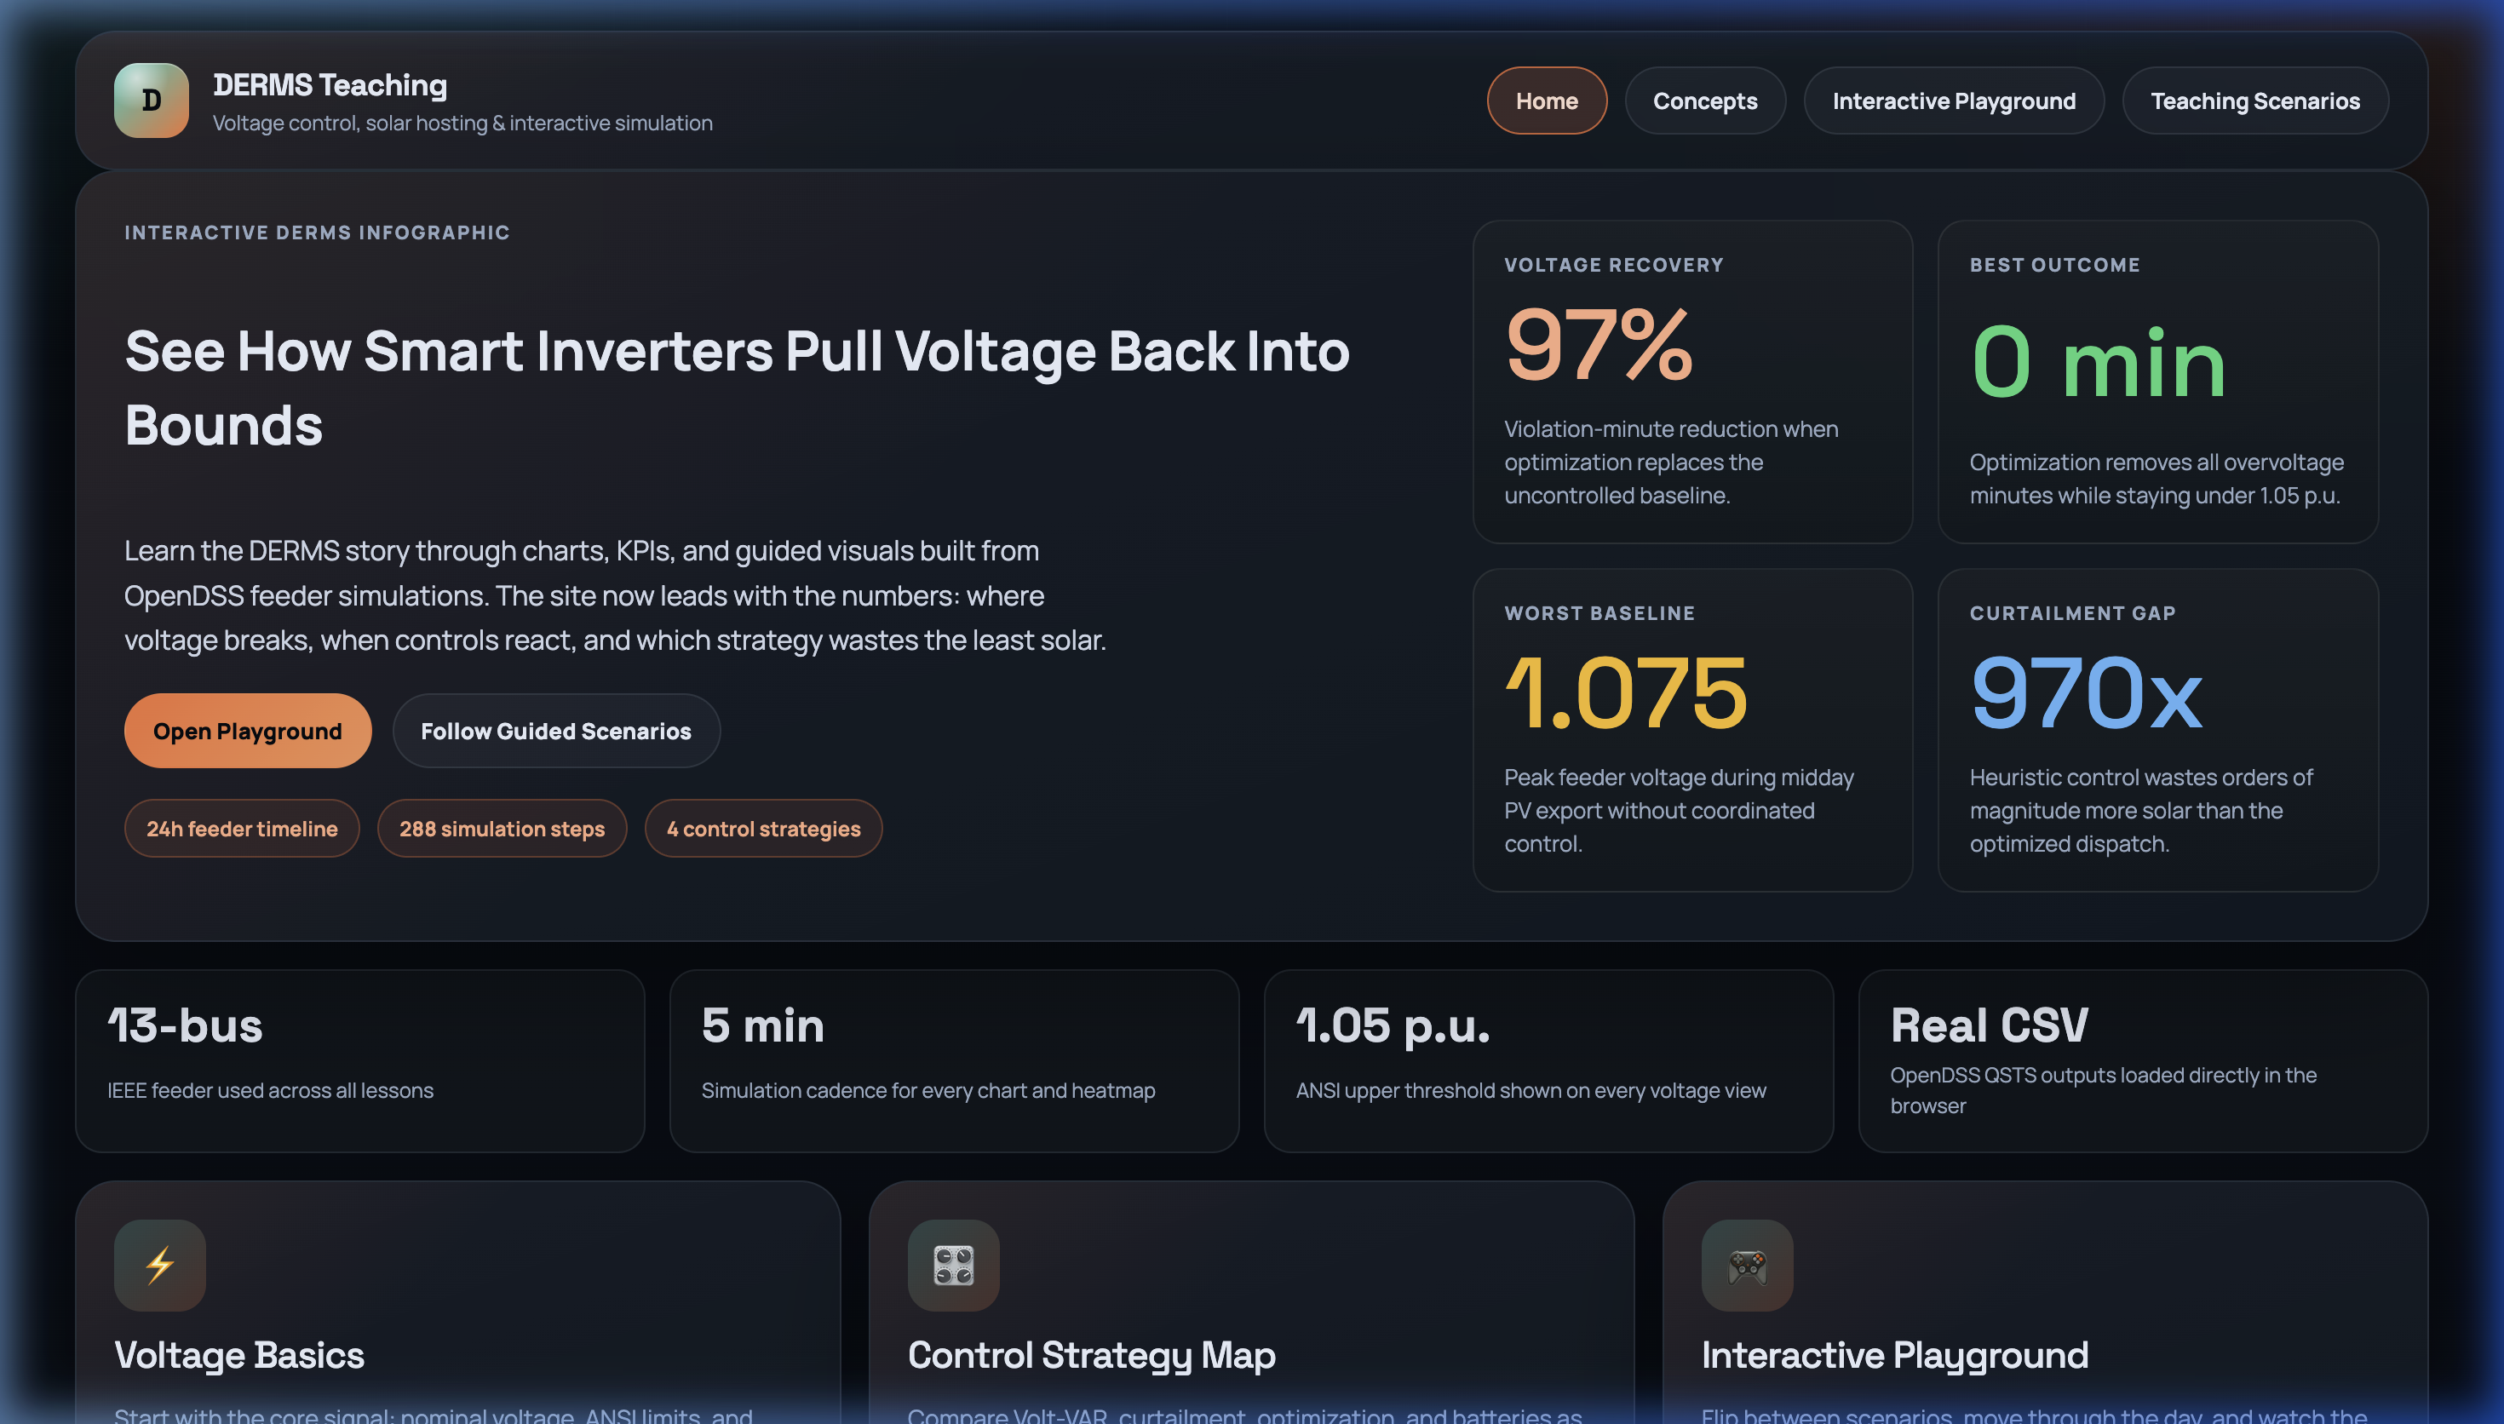
Task: Click the Curtailment Gap 970x card
Action: click(2157, 730)
